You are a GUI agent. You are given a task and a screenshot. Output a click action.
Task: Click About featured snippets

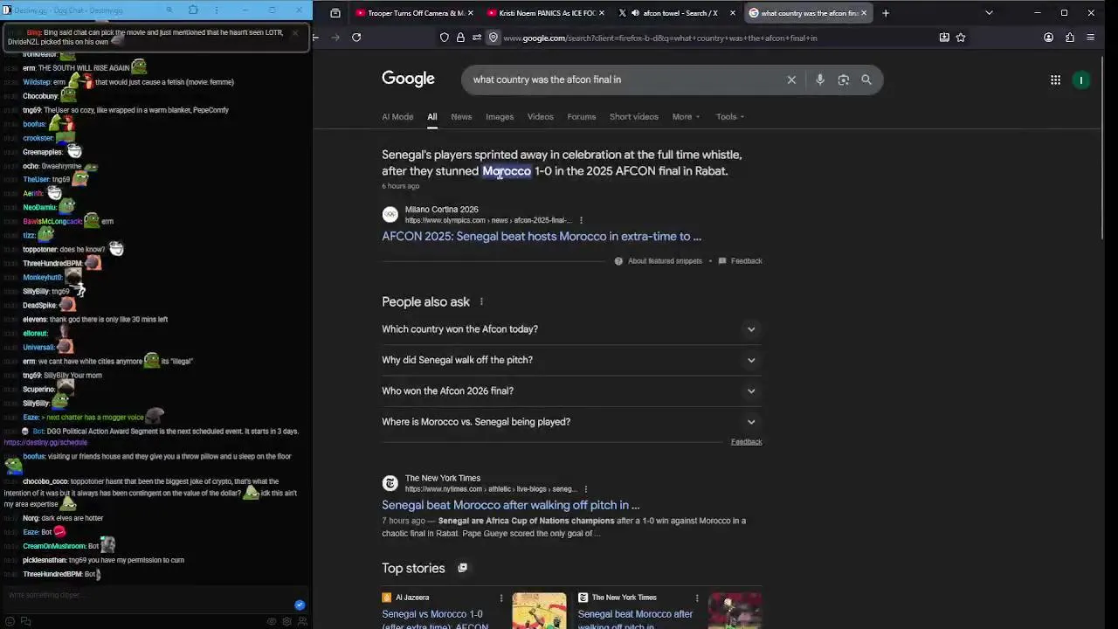click(658, 261)
